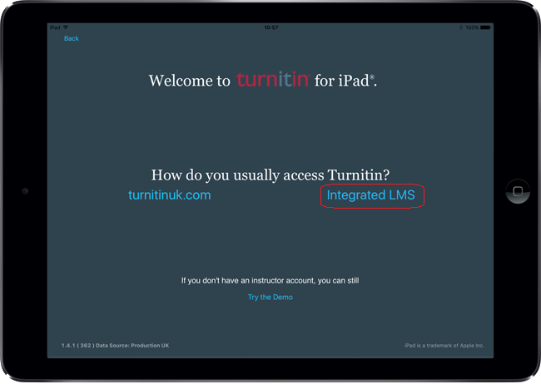Screen dimensions: 541x384
Task: Click 'Welcome to' heading text
Action: point(189,81)
